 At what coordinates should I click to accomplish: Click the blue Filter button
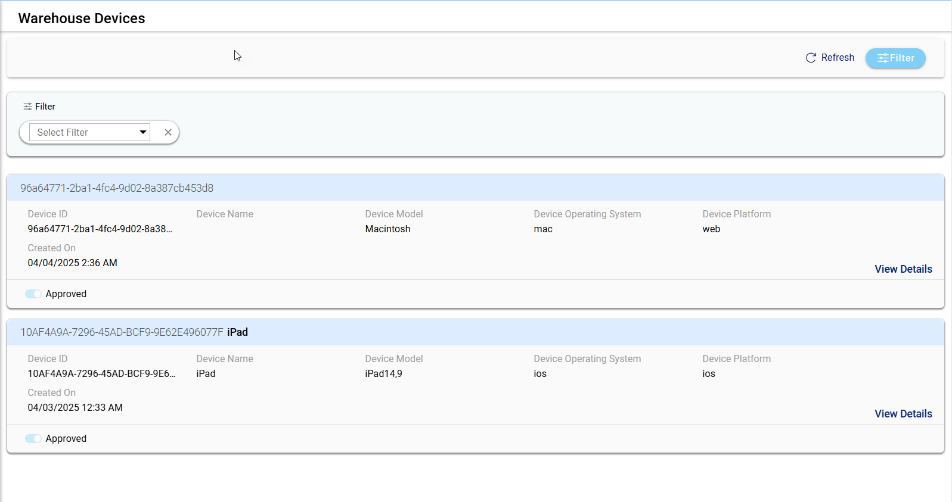pos(895,58)
